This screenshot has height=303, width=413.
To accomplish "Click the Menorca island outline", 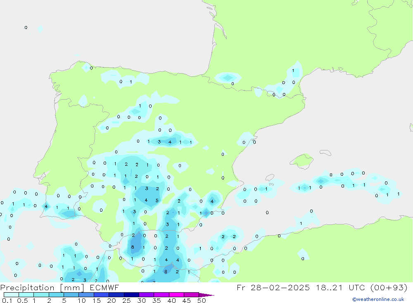I will coord(325,153).
